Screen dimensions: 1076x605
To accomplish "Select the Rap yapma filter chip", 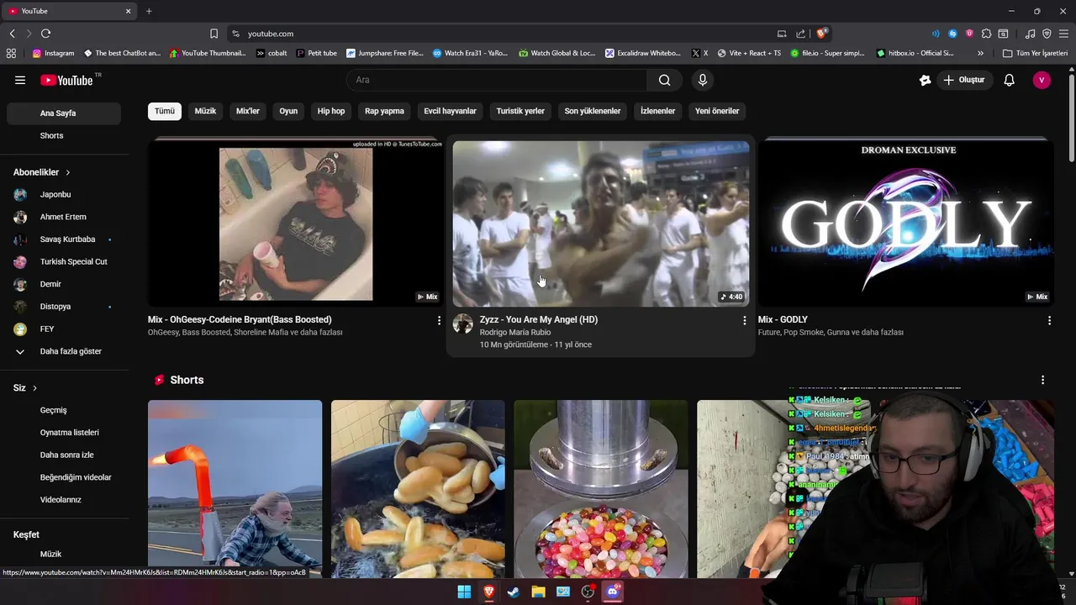I will [384, 111].
